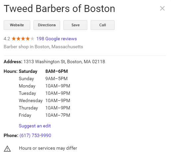Click the warning triangle icon

pyautogui.click(x=7, y=149)
